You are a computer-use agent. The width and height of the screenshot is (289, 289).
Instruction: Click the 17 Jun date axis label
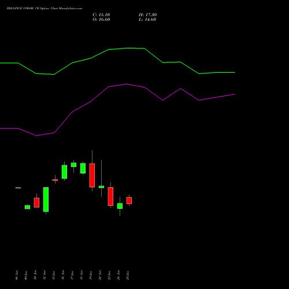pyautogui.click(x=72, y=275)
